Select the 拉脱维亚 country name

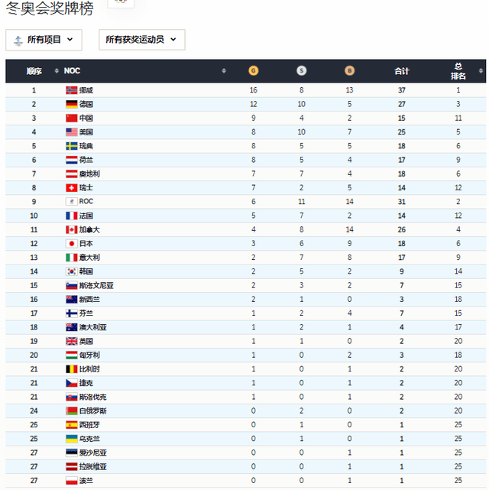pos(92,466)
